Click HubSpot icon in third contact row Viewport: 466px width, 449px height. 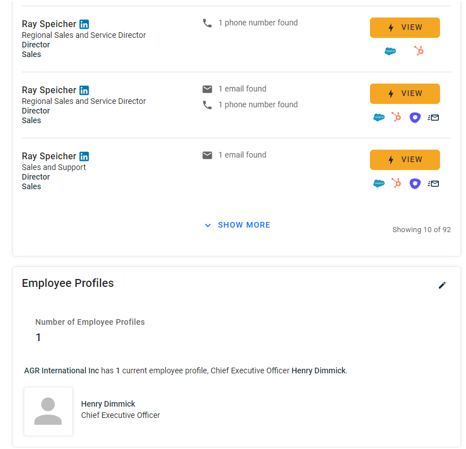click(396, 183)
